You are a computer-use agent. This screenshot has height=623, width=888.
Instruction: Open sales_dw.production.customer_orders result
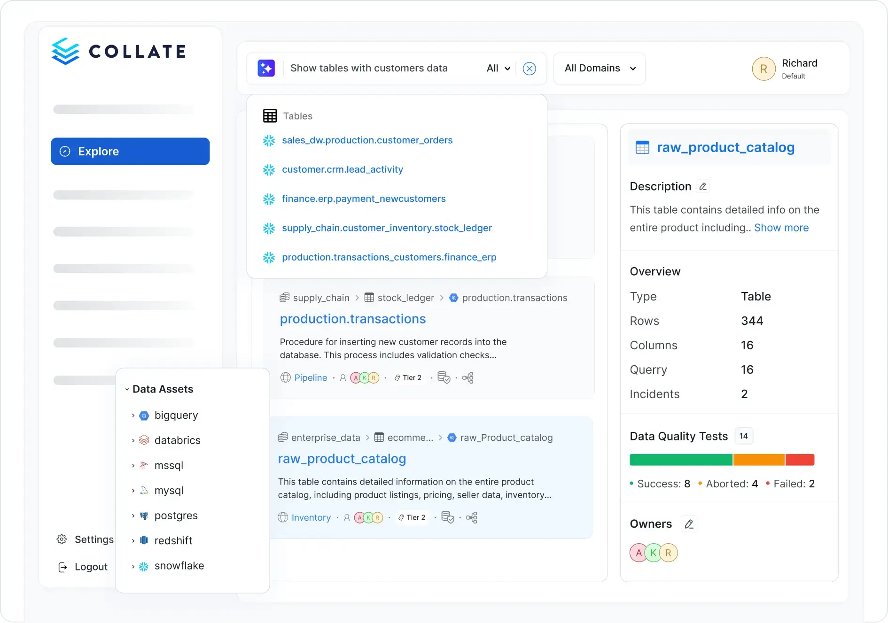pos(367,140)
